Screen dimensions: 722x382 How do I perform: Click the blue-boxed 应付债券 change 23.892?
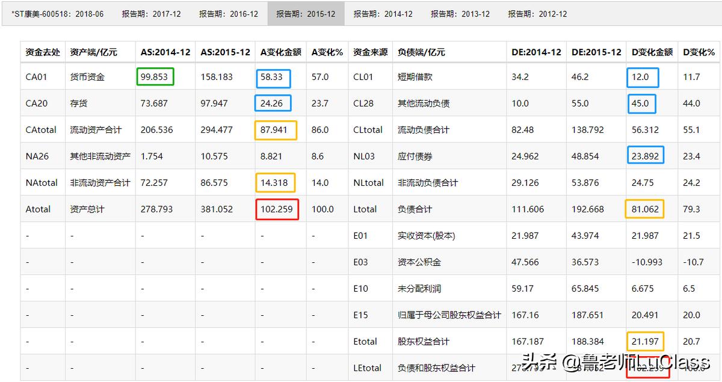645,155
